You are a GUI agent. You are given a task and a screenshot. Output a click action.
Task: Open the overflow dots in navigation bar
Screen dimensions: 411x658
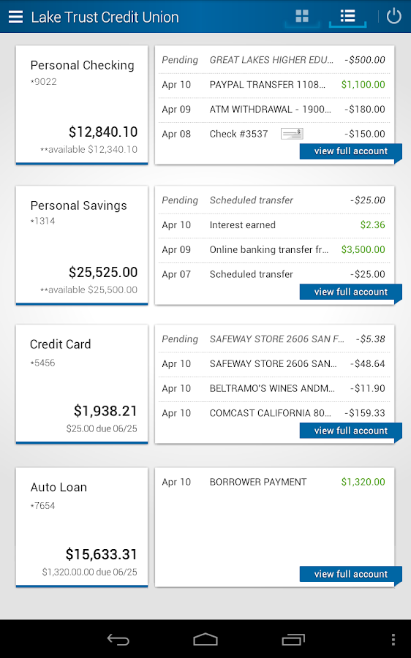coord(393,639)
